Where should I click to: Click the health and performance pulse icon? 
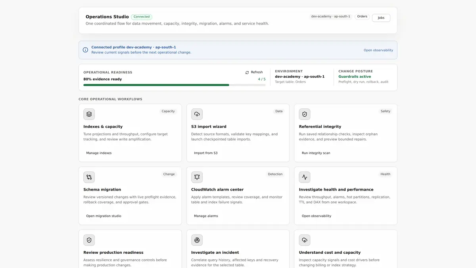tap(305, 177)
